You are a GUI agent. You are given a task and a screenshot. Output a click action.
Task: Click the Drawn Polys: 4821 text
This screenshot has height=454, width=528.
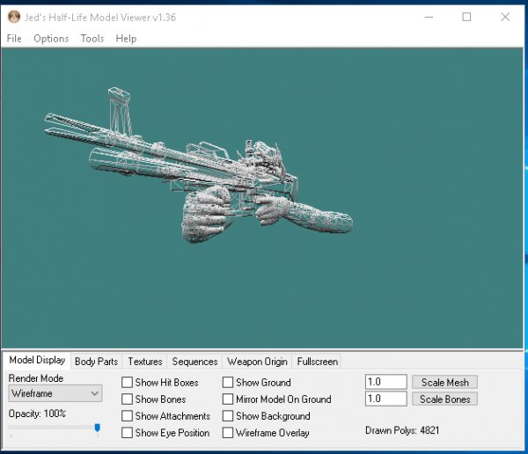pyautogui.click(x=402, y=430)
